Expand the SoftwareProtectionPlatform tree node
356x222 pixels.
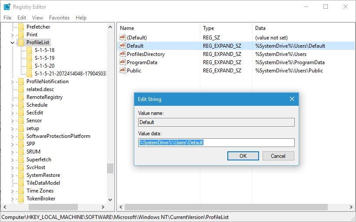tap(12, 137)
